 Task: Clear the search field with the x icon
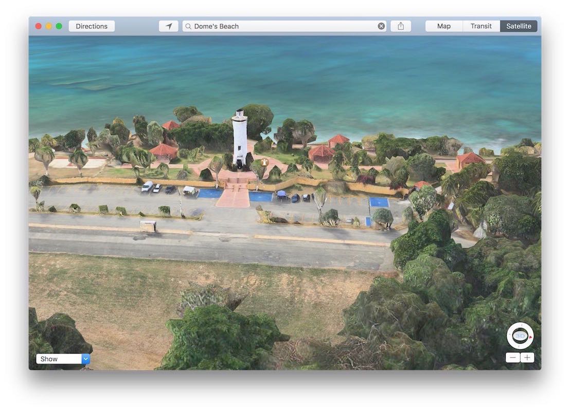click(x=381, y=26)
